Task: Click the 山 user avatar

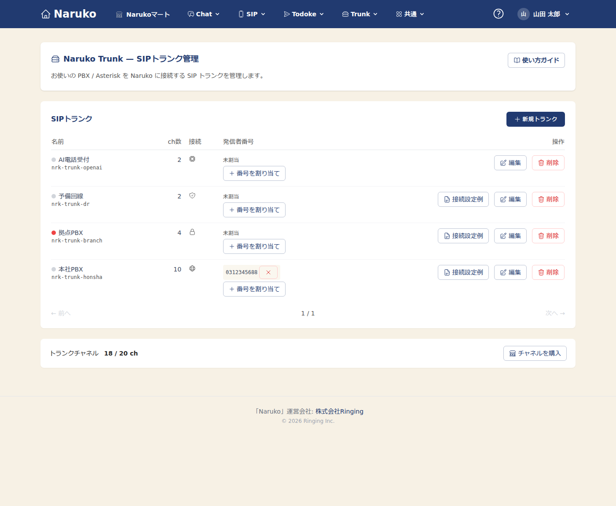Action: pos(524,14)
